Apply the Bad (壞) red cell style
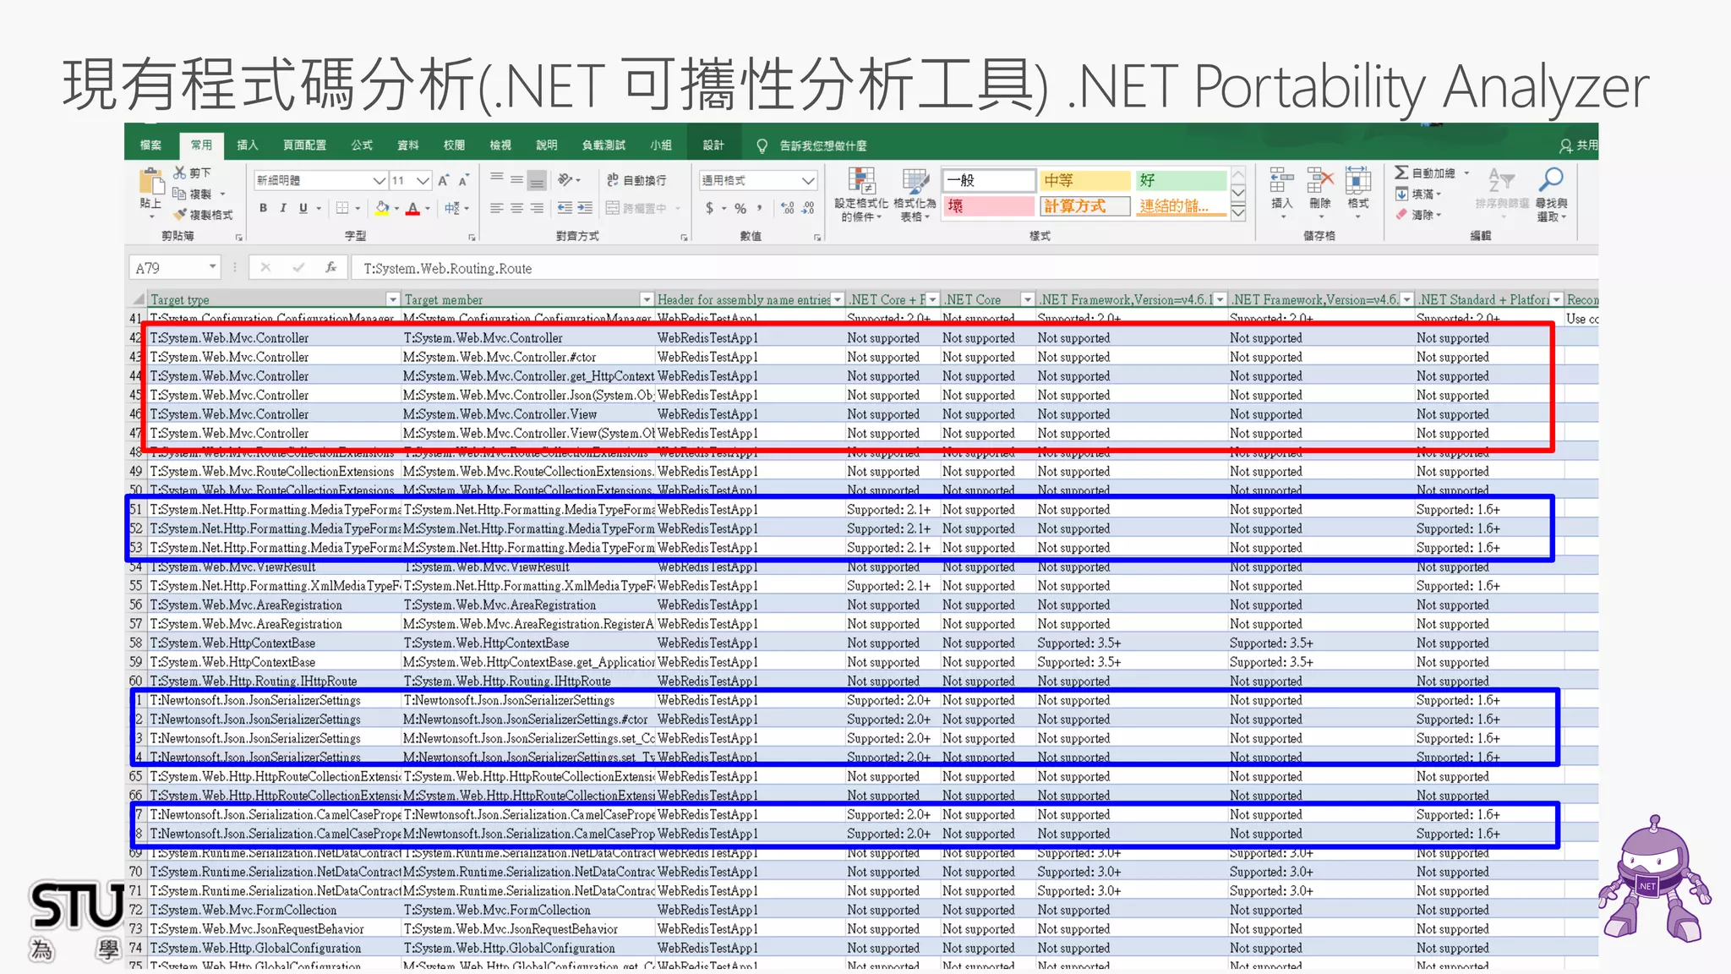Viewport: 1731px width, 974px height. [988, 206]
